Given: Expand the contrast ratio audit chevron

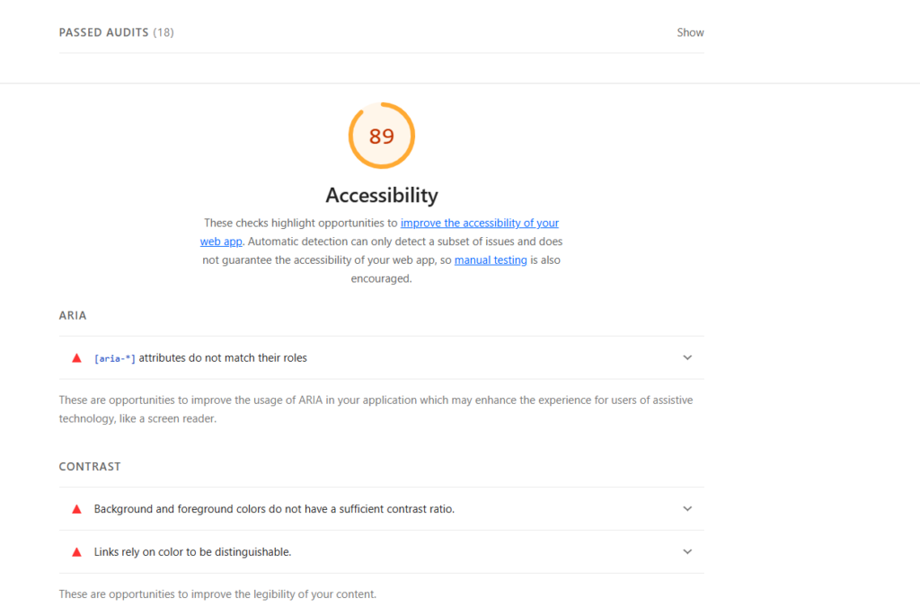Looking at the screenshot, I should [x=687, y=509].
